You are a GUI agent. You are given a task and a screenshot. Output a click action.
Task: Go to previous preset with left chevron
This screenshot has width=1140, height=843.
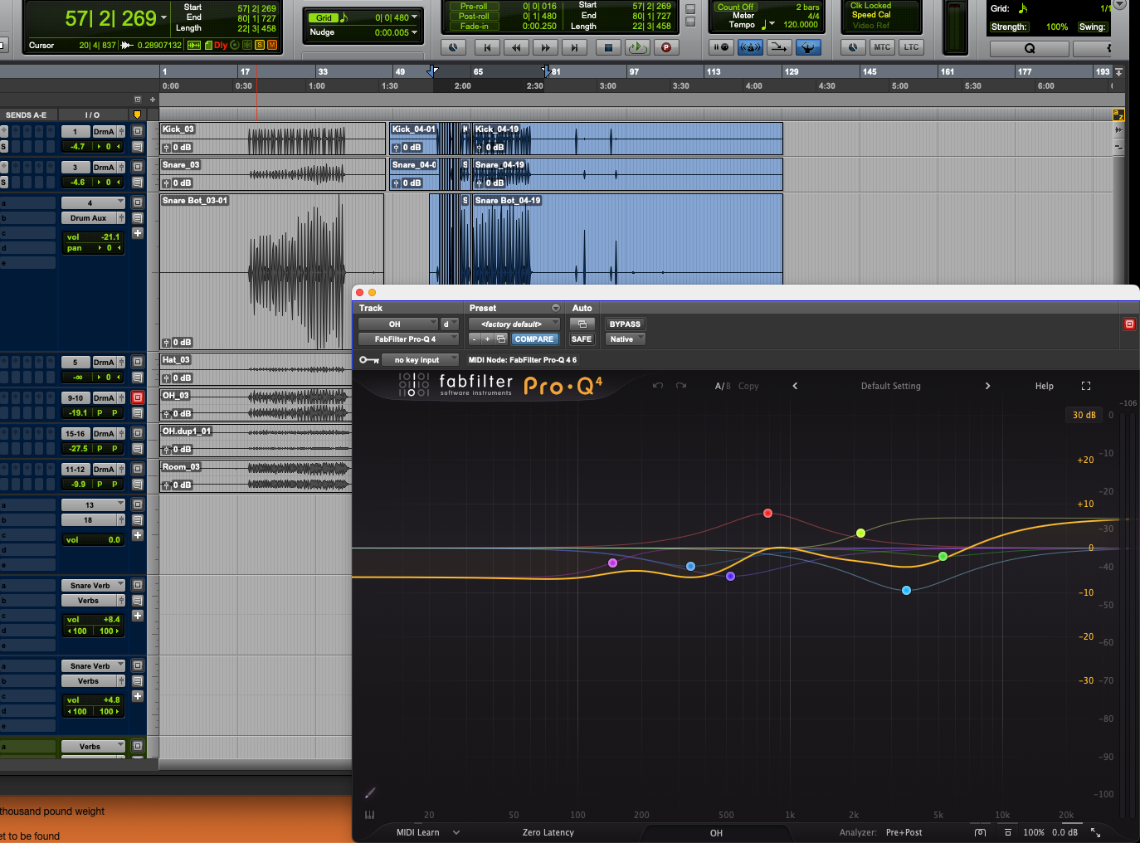click(x=795, y=386)
